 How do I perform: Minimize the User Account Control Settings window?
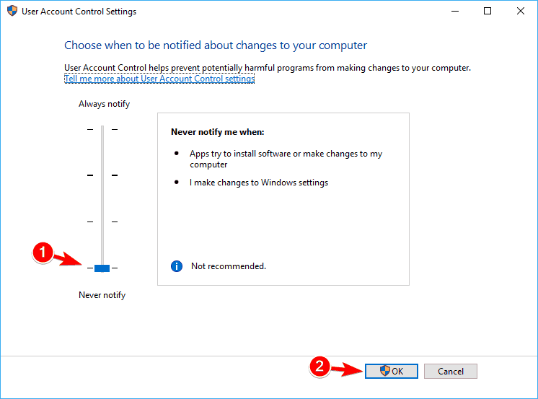point(455,12)
